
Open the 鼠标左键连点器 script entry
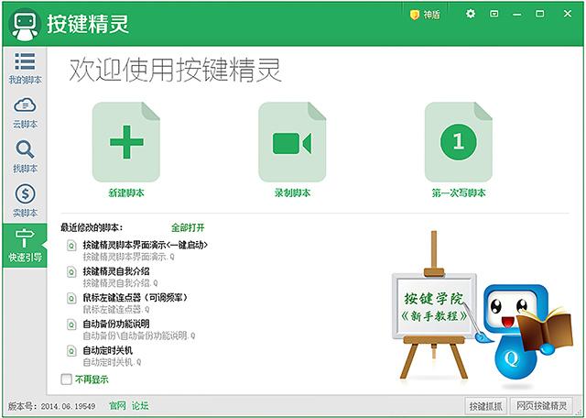[x=135, y=298]
